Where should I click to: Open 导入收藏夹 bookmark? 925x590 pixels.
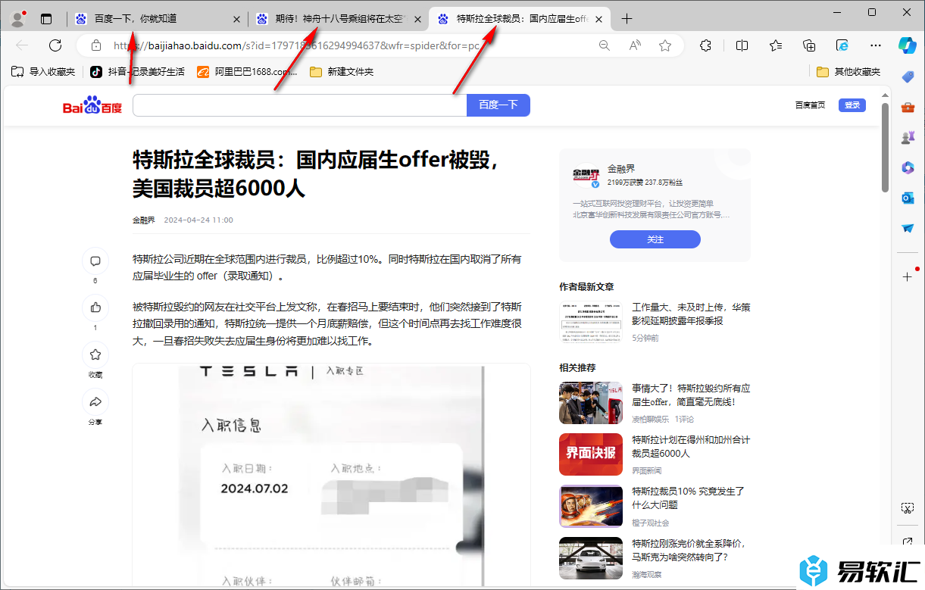tap(43, 72)
